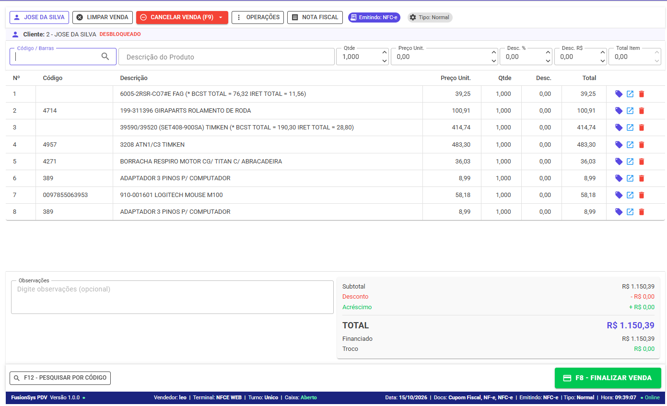Open the Cancelar Venda dropdown arrow
The height and width of the screenshot is (406, 667).
point(221,17)
